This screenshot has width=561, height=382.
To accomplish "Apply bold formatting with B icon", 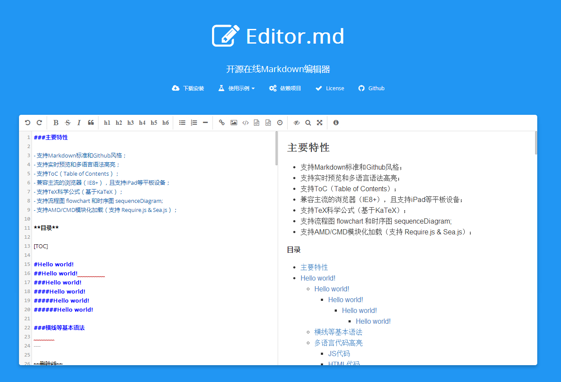I will (x=56, y=123).
